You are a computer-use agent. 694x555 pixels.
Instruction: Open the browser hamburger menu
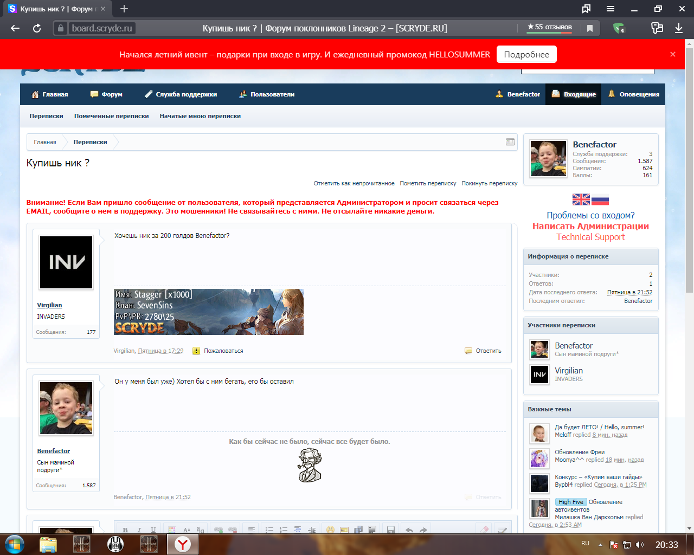[x=611, y=9]
